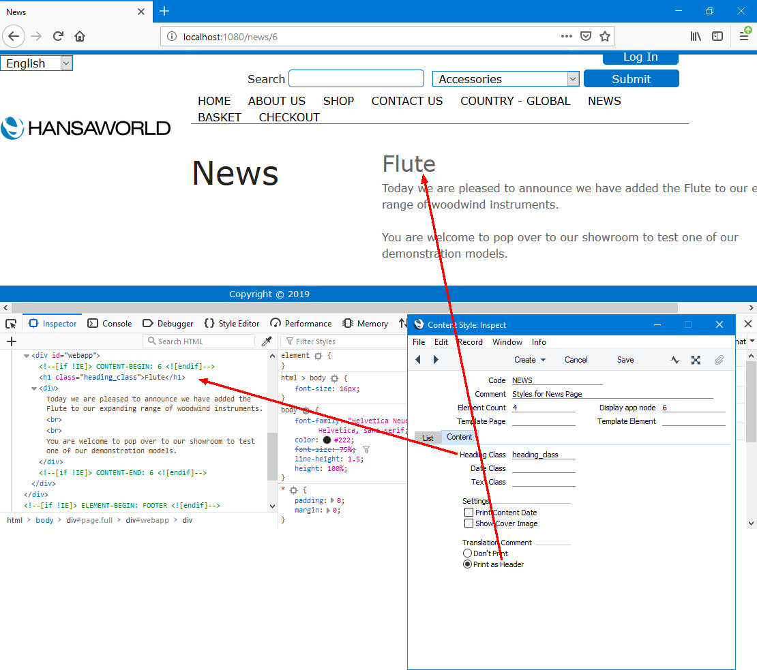Bookmark page with the star icon

(x=605, y=36)
